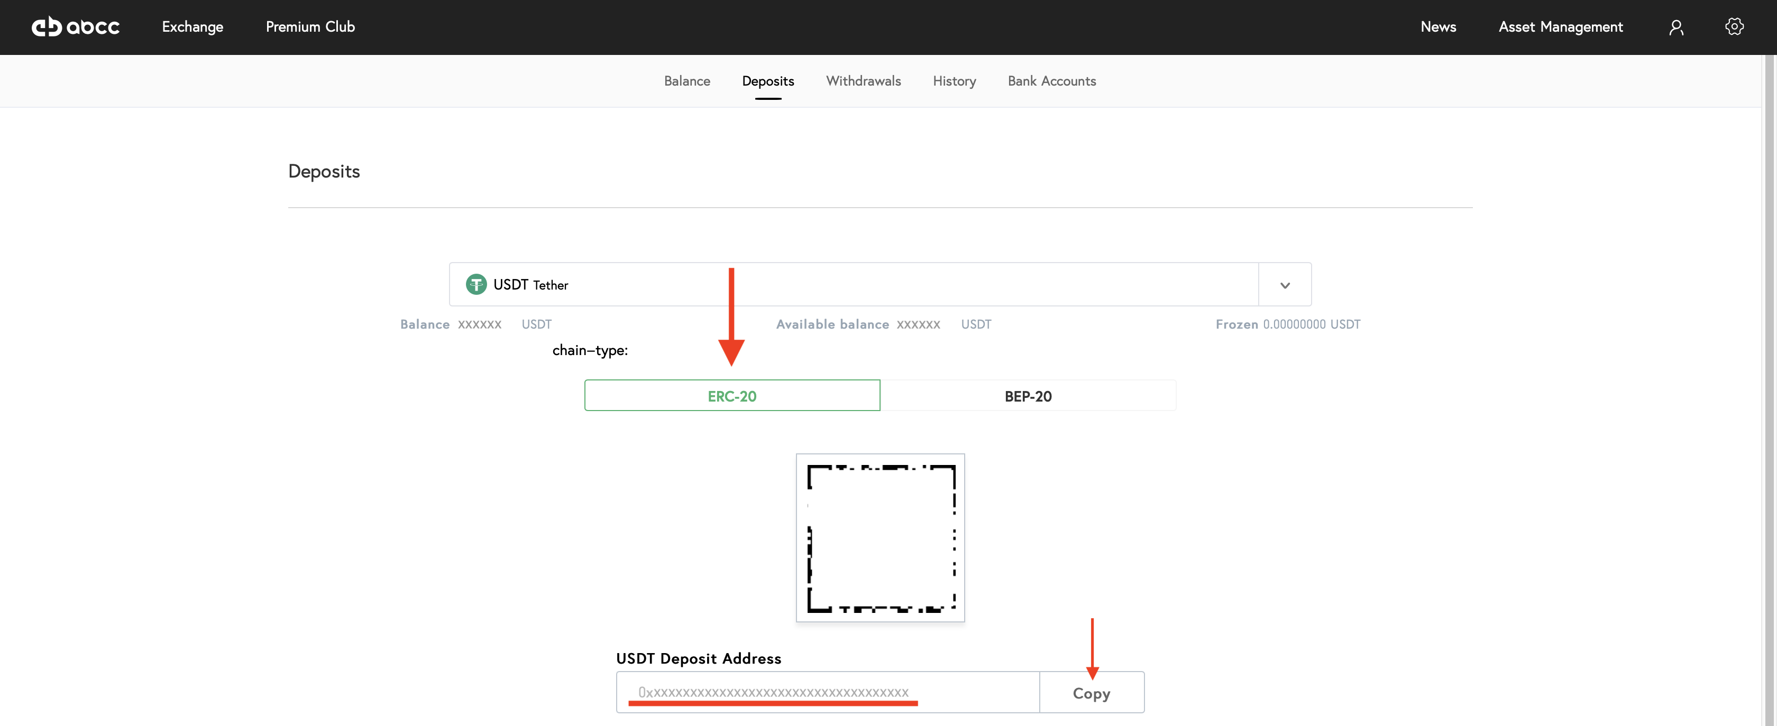Click the chain-type label
The image size is (1777, 726).
590,350
